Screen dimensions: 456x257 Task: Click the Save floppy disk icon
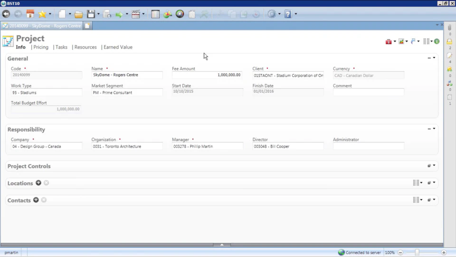(91, 14)
